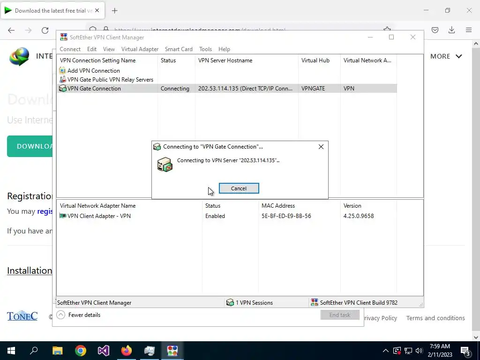
Task: Open a new browser tab
Action: pos(114,11)
